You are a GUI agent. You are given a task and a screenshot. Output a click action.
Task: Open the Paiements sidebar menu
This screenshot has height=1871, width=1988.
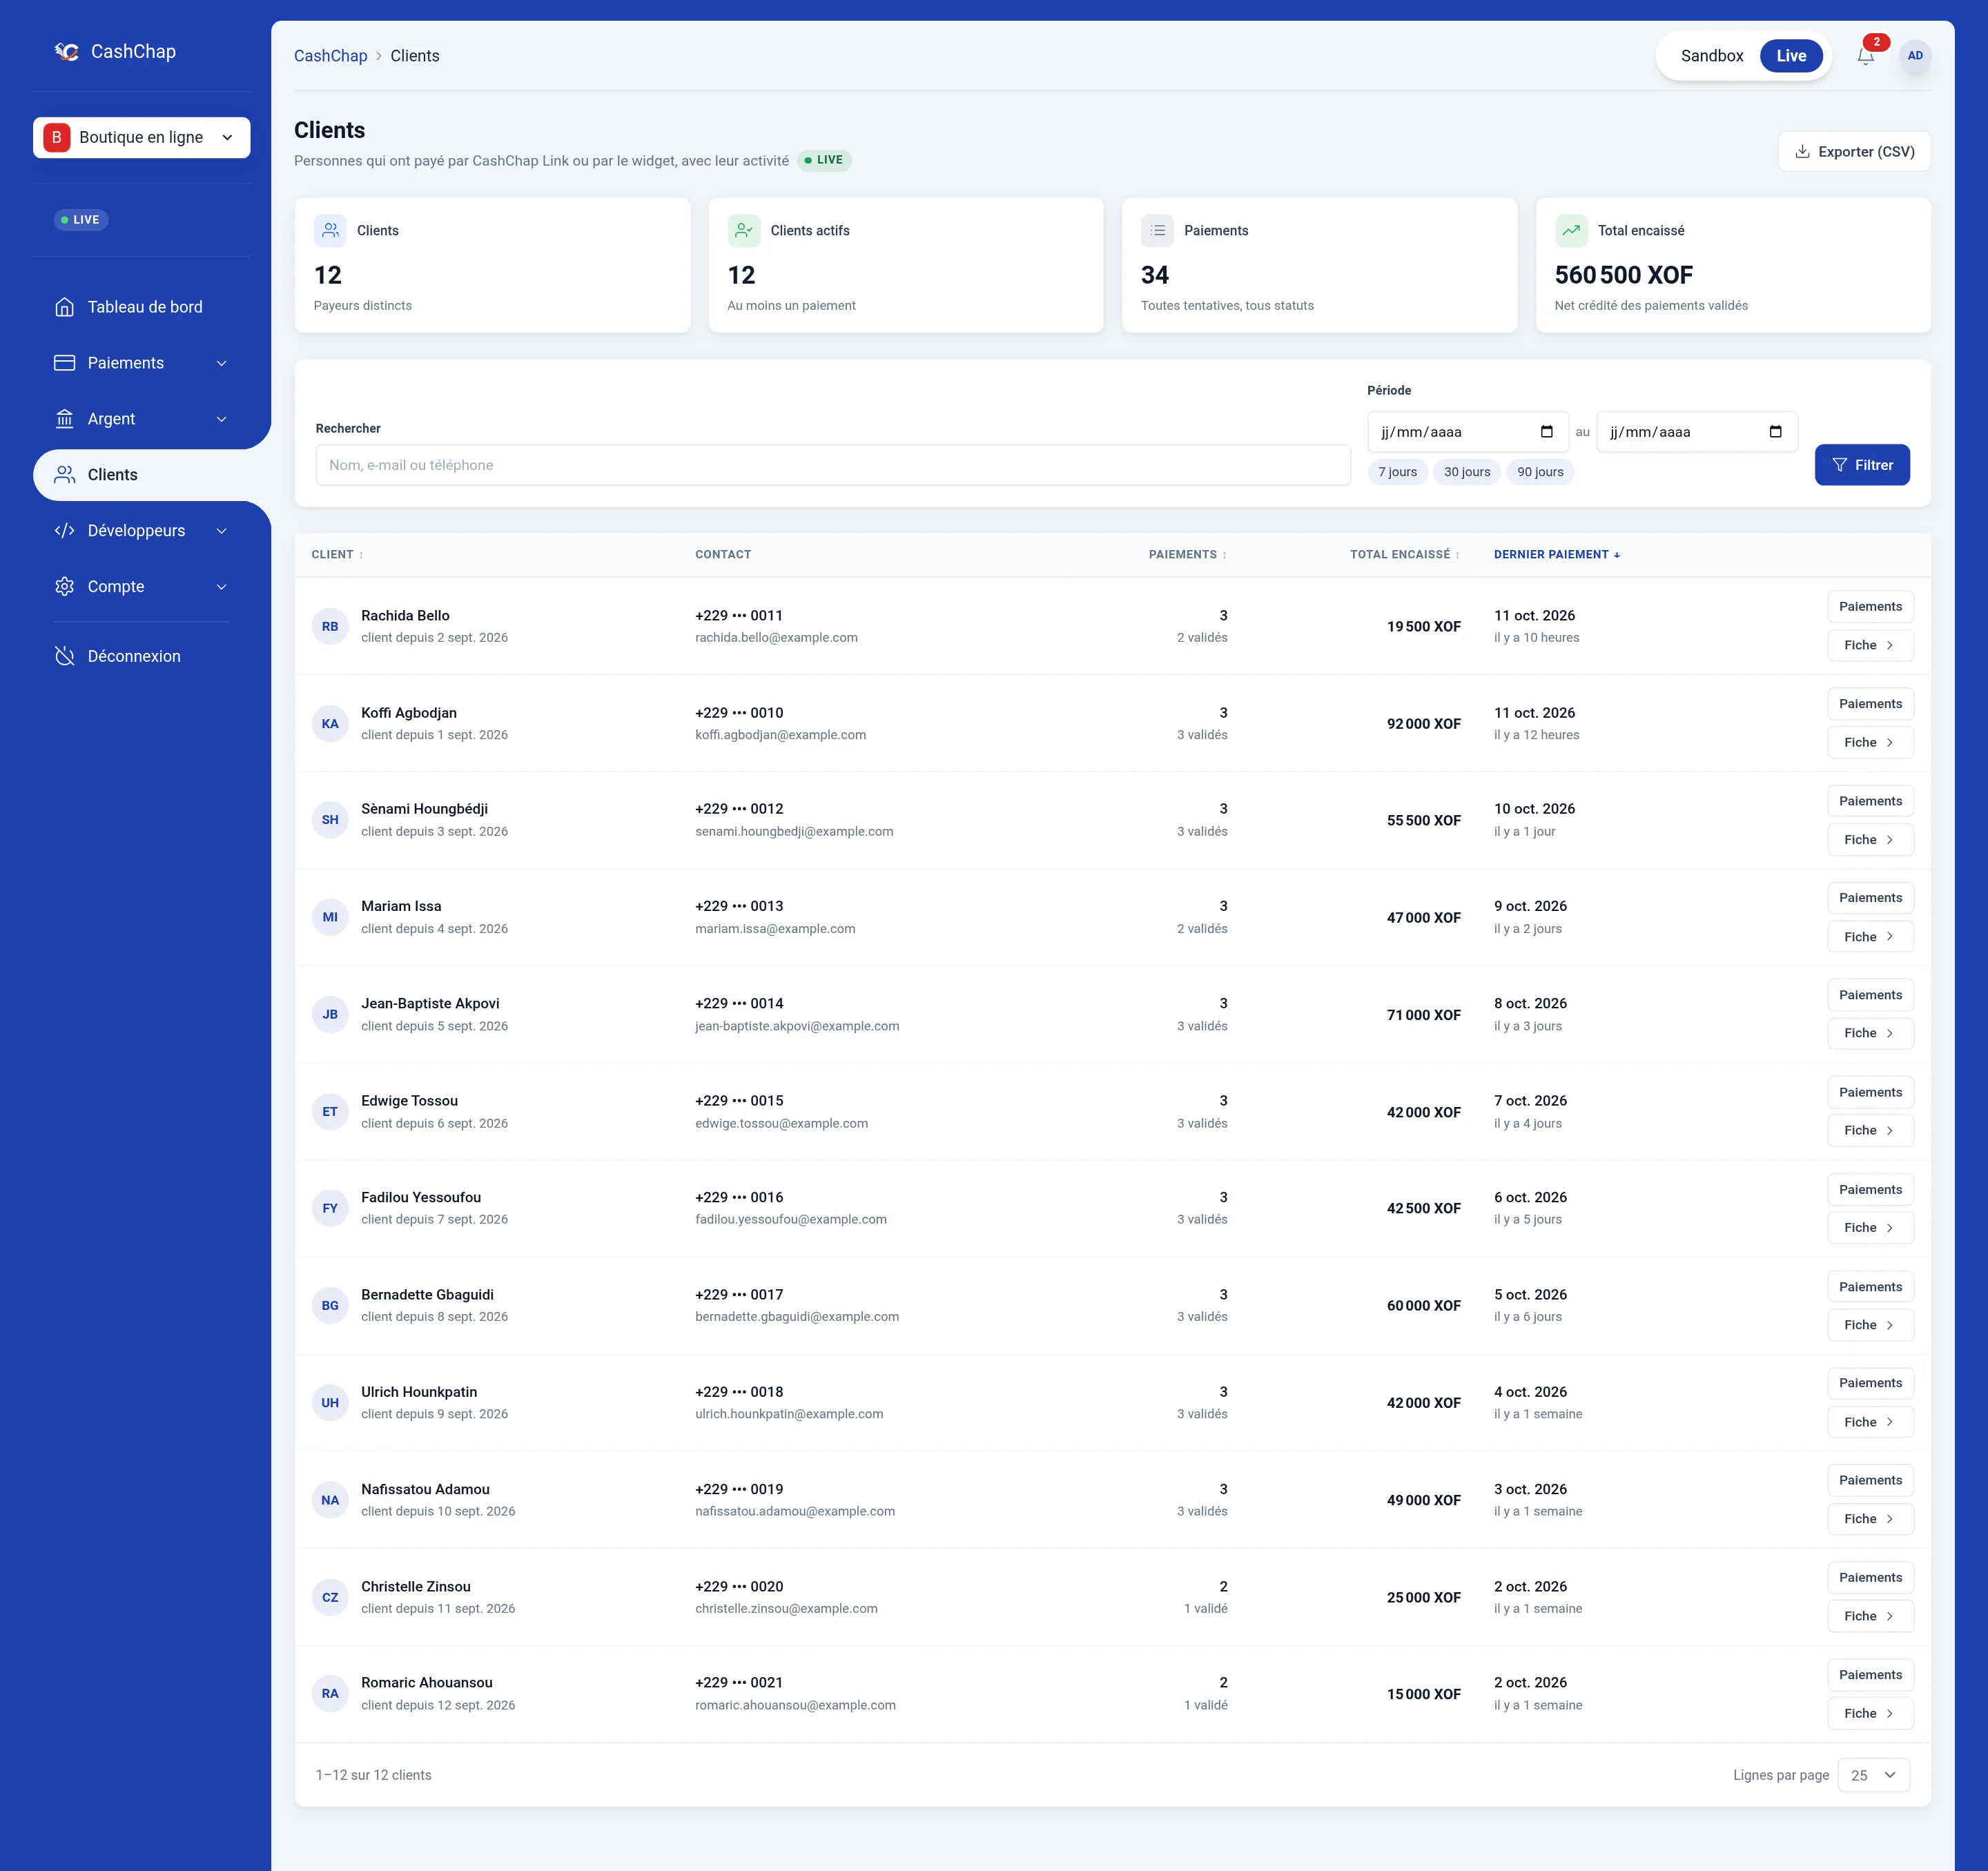click(142, 363)
